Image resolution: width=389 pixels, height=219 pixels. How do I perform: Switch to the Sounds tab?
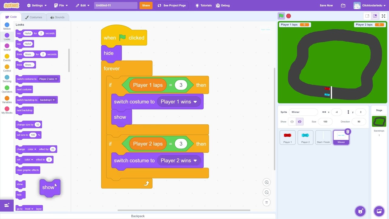click(57, 17)
